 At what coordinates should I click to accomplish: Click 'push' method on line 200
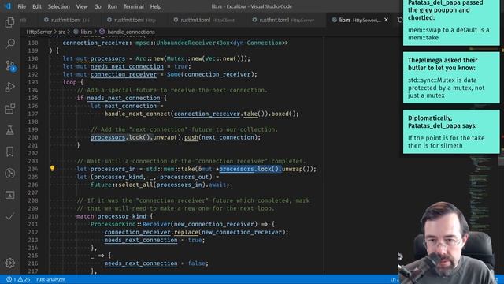191,137
